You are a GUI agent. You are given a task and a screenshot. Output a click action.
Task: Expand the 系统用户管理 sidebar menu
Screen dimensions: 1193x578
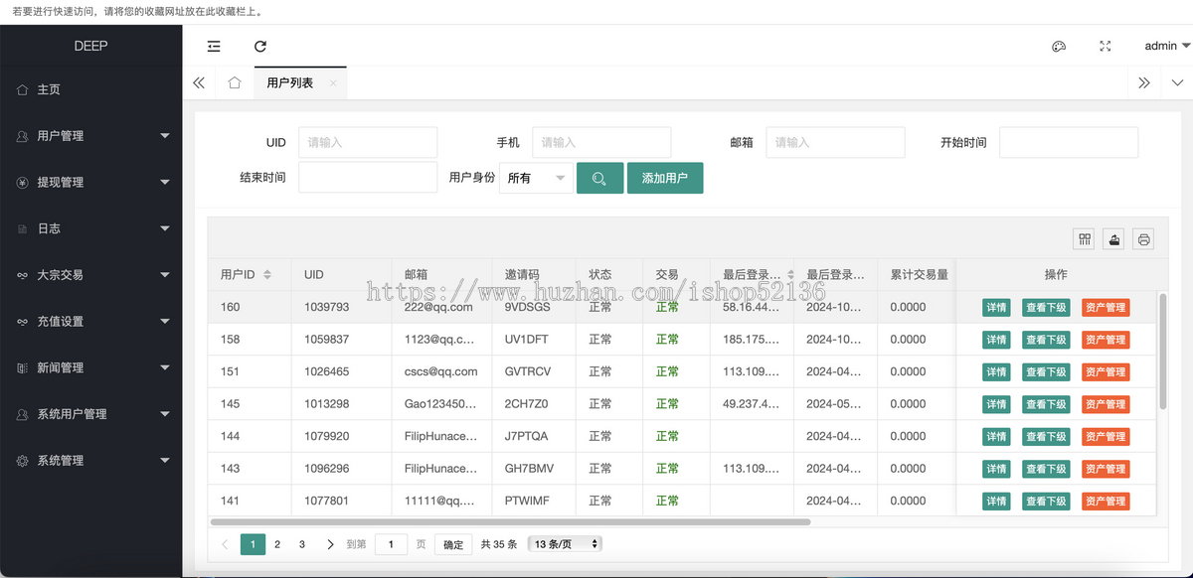[x=91, y=414]
